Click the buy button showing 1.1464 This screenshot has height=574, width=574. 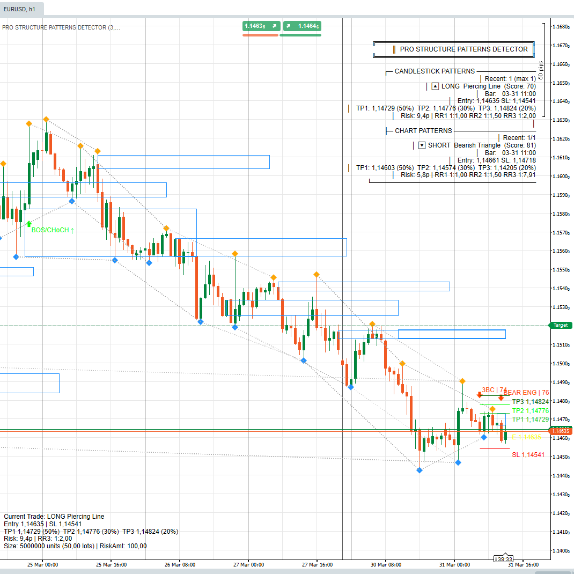(x=300, y=26)
